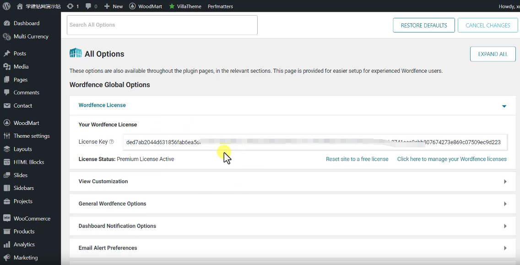Viewport: 520px width, 265px height.
Task: Click the Wordfence Global Options heading
Action: [x=109, y=85]
